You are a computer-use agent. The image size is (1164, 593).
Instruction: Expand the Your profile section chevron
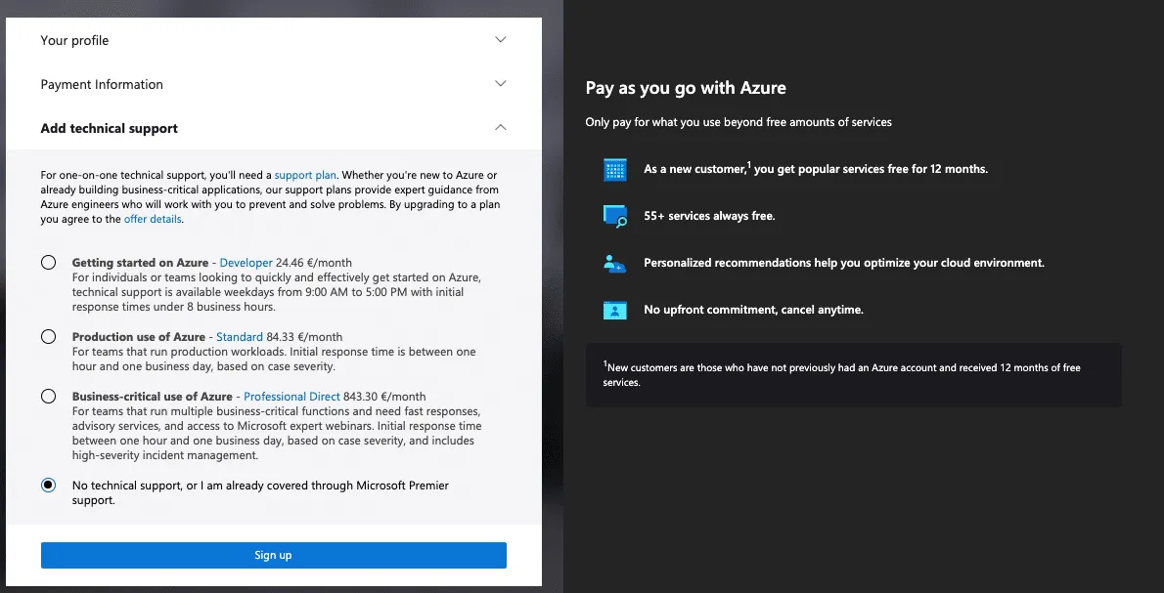point(501,40)
